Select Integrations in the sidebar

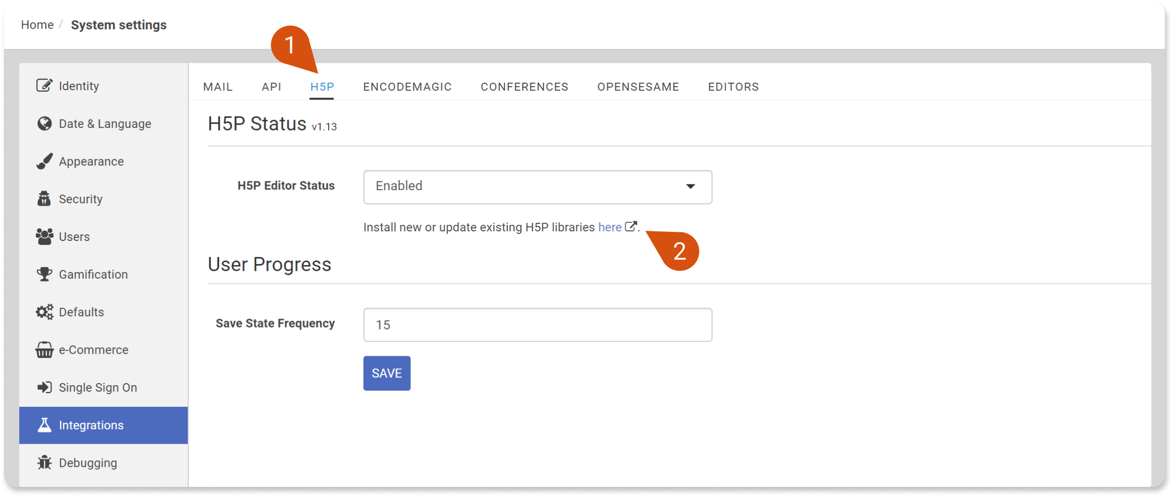pyautogui.click(x=103, y=425)
